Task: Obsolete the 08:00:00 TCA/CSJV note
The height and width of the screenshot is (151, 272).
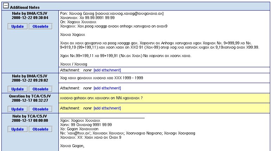Action: tap(40, 129)
